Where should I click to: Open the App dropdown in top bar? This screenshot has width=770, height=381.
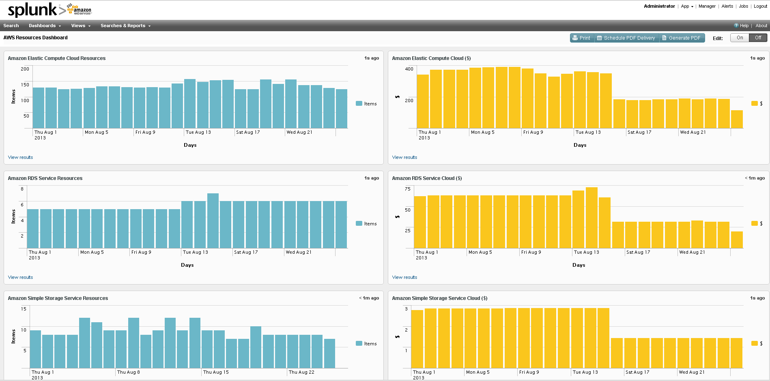[x=687, y=6]
